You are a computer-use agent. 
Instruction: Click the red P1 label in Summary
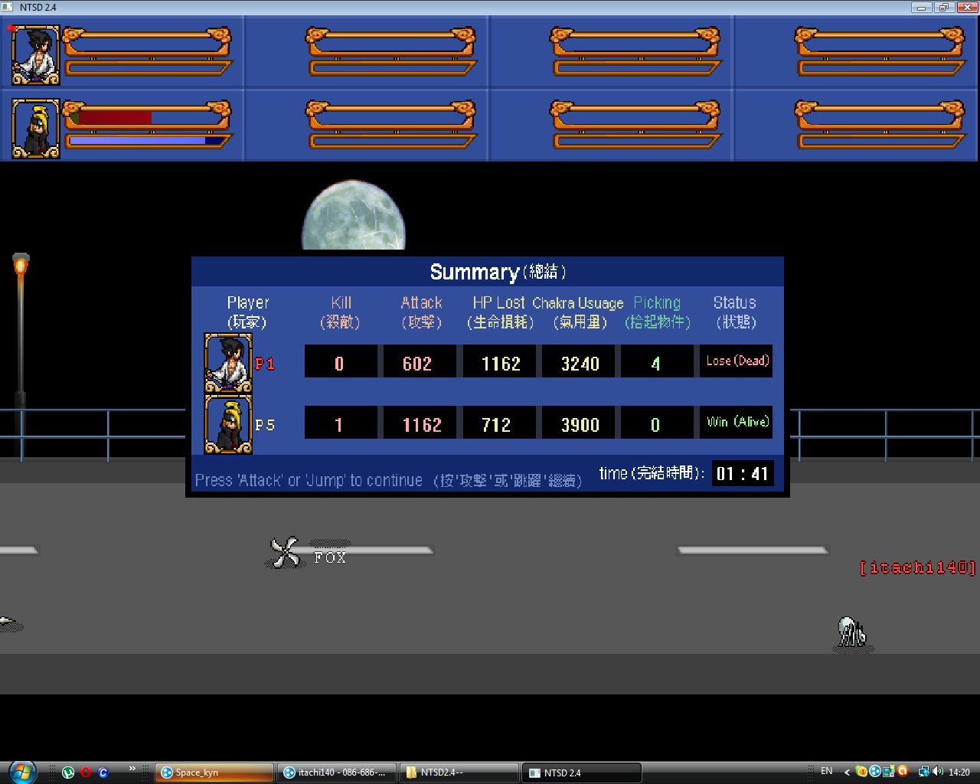coord(265,364)
